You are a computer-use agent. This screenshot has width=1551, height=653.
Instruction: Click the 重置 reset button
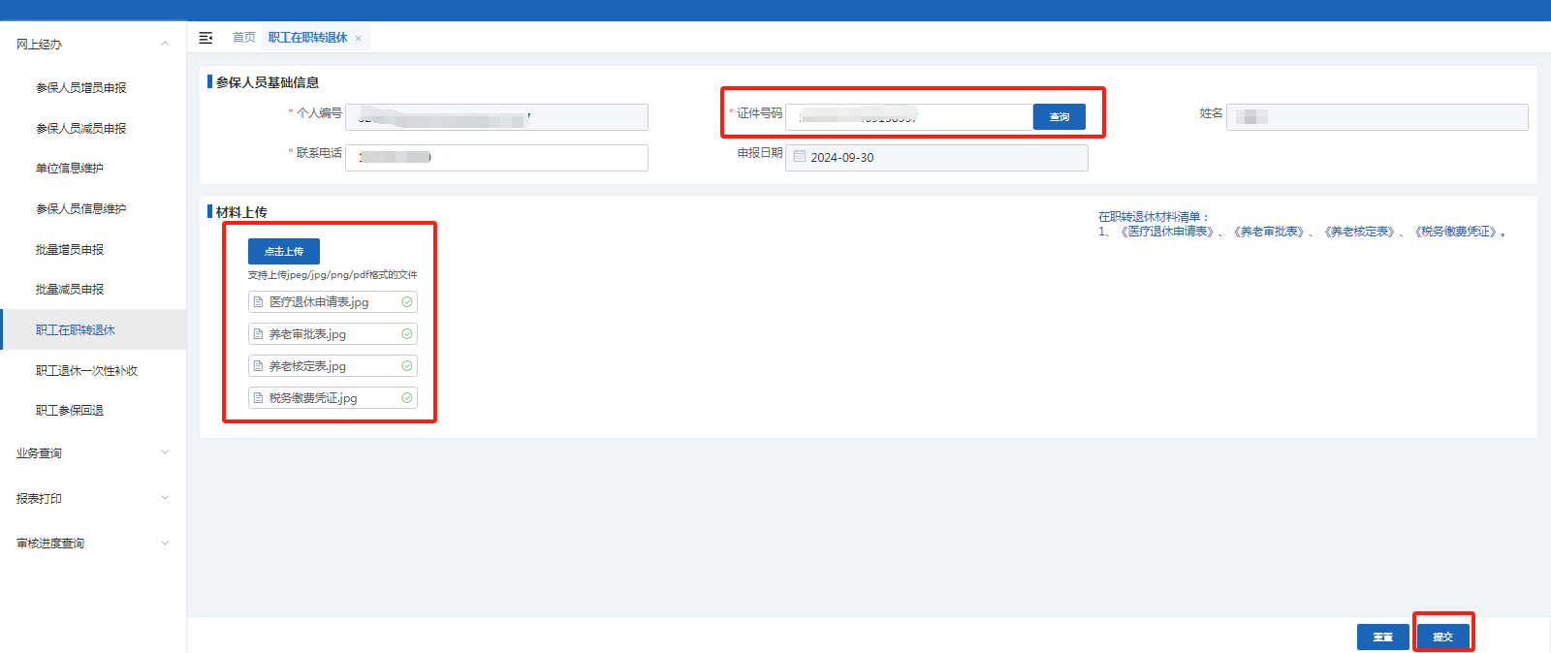[x=1383, y=637]
